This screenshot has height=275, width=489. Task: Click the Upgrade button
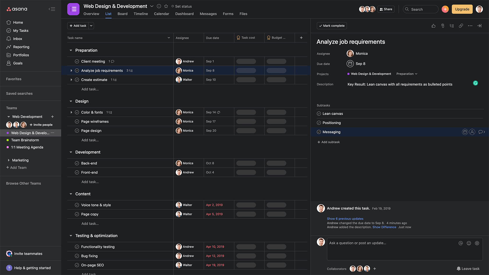pos(462,9)
